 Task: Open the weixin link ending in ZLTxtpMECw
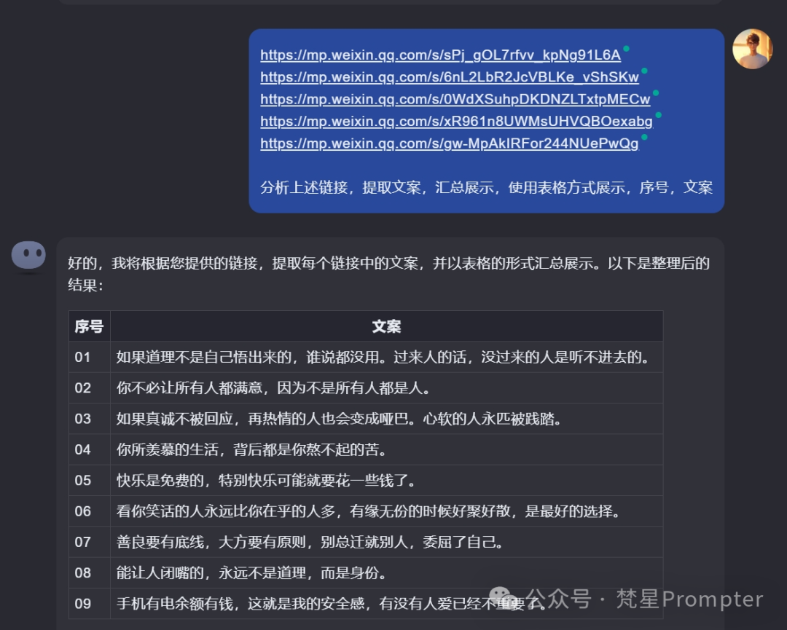(455, 99)
